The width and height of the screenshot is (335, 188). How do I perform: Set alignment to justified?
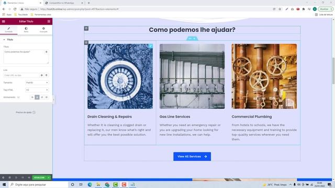coord(47,97)
